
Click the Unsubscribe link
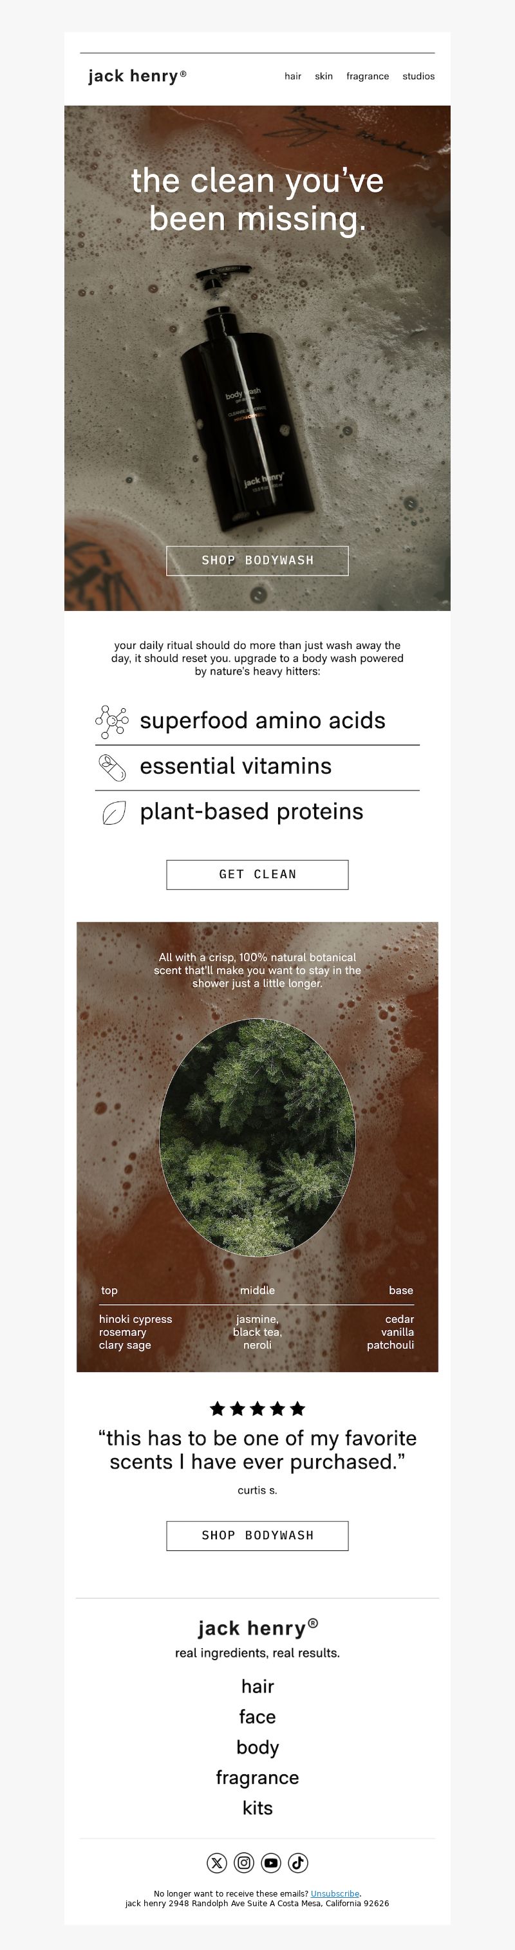point(335,1893)
